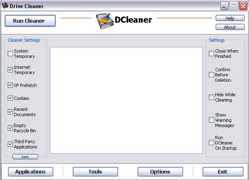
Task: Click the Settings group label
Action: coord(217,40)
